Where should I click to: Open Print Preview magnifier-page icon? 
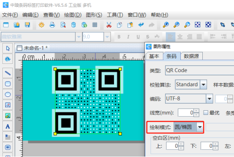coord(63,25)
